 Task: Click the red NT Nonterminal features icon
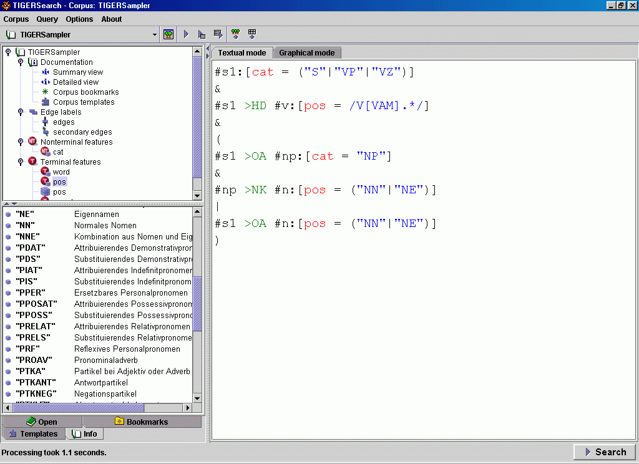coord(32,142)
